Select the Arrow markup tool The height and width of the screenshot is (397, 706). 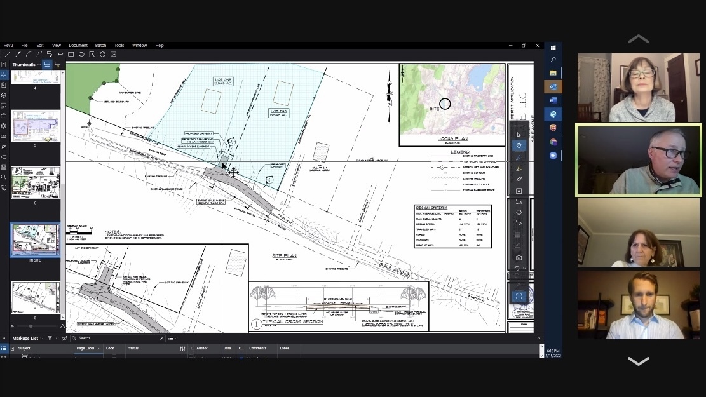click(x=18, y=55)
